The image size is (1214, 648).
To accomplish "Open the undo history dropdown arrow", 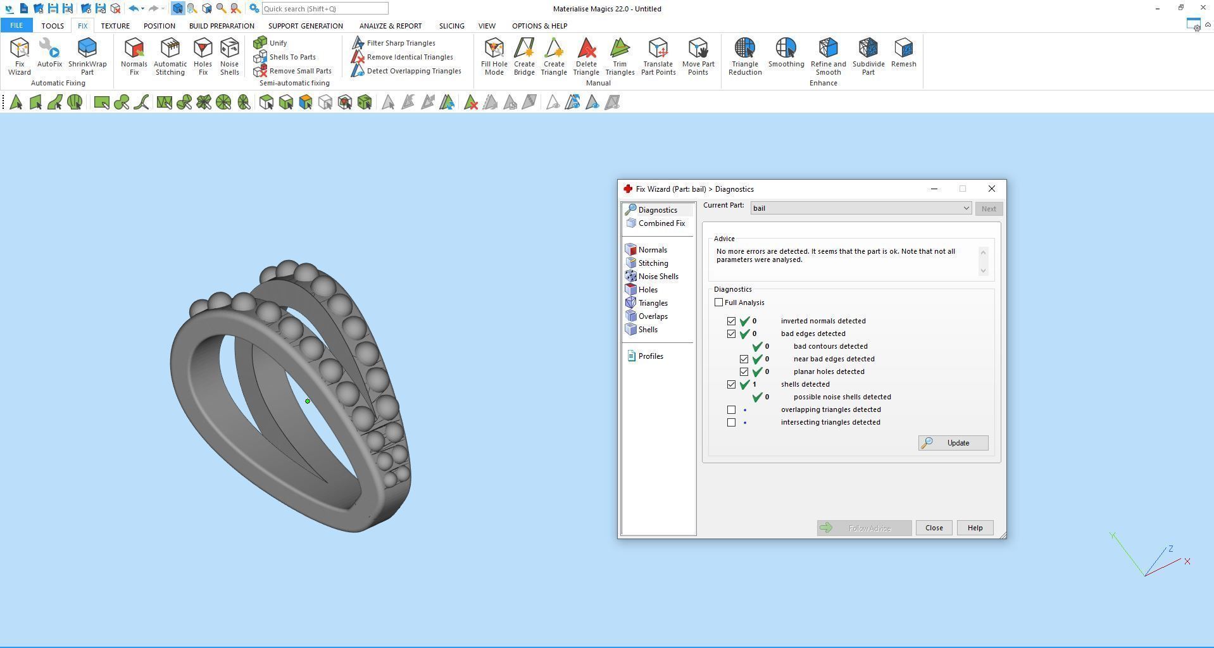I will point(142,9).
